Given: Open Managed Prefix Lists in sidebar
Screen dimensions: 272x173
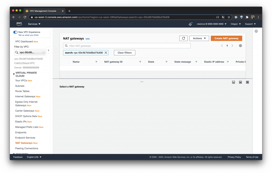Looking at the screenshot, I should pyautogui.click(x=27, y=127).
